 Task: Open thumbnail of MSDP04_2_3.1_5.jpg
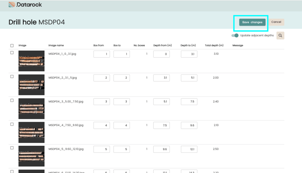[x=32, y=85]
